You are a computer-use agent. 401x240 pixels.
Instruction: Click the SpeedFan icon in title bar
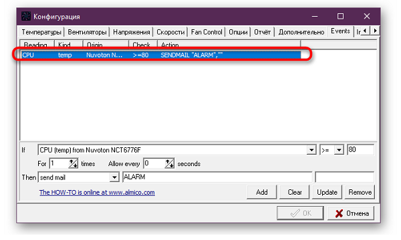[26, 16]
